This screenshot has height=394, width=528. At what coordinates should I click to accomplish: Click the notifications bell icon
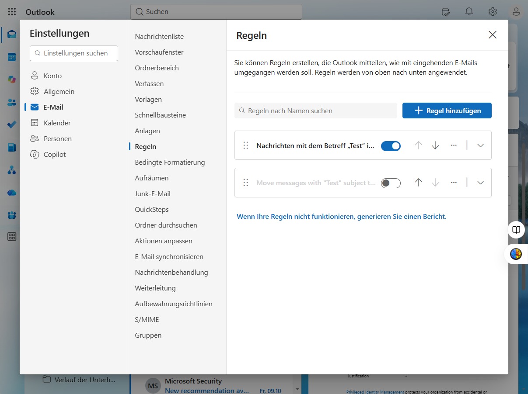(469, 12)
